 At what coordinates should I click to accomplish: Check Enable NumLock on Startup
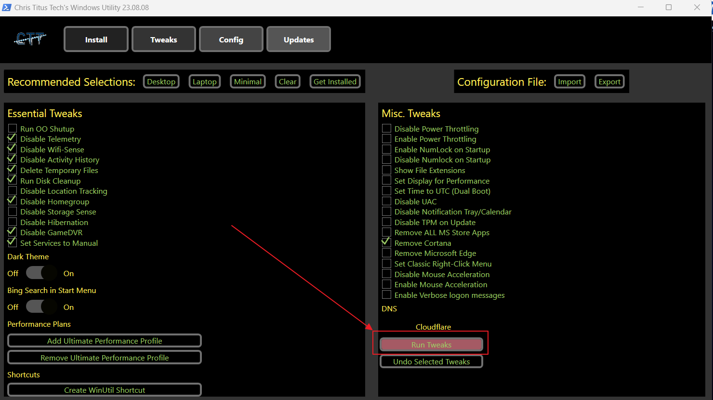pyautogui.click(x=386, y=149)
